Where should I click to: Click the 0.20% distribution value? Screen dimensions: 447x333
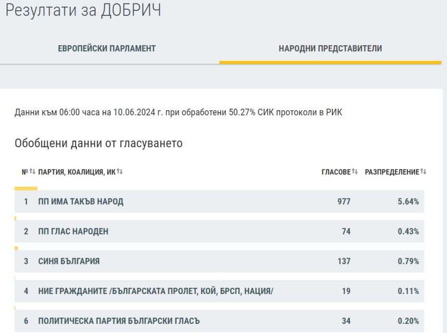coord(408,321)
